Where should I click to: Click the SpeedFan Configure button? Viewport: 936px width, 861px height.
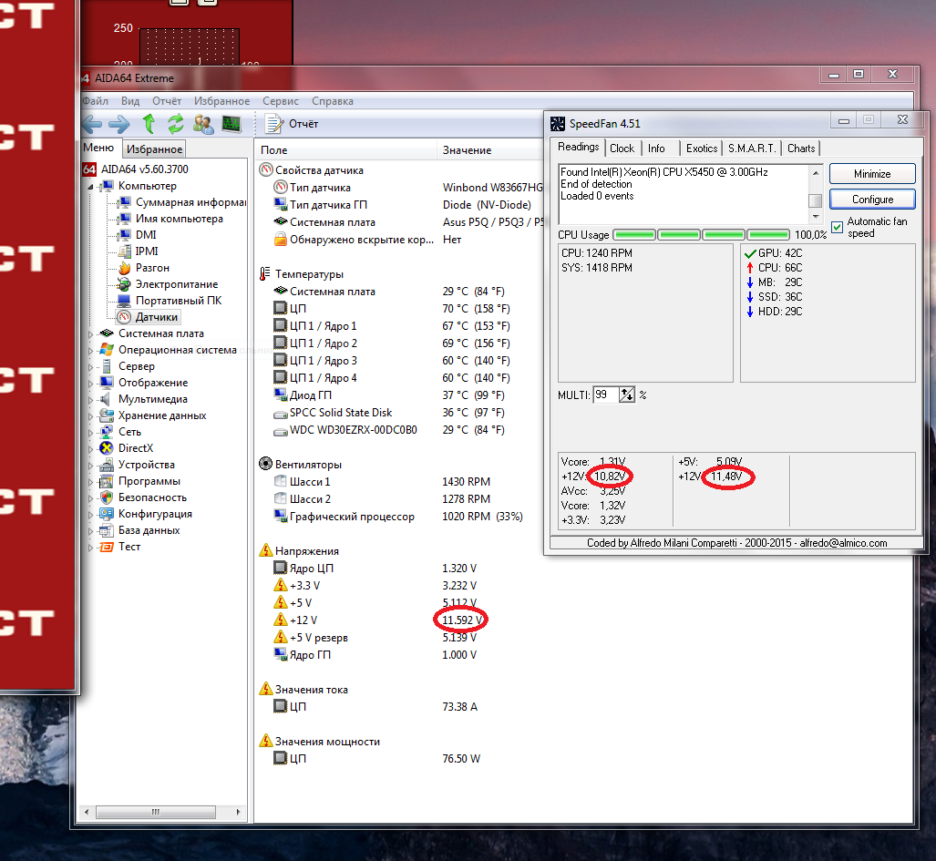pyautogui.click(x=872, y=200)
